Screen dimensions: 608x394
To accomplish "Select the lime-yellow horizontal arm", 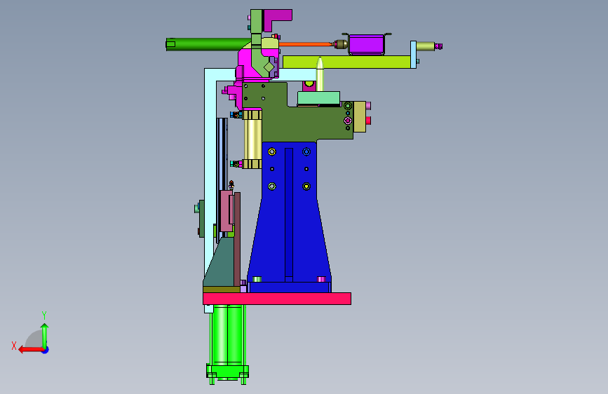I will [x=346, y=62].
